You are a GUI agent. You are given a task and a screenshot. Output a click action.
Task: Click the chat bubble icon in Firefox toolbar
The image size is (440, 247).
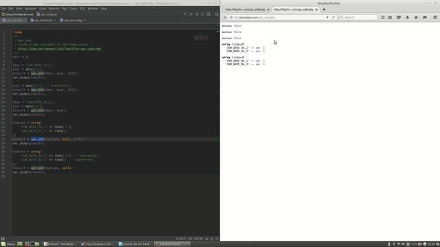[x=425, y=17]
